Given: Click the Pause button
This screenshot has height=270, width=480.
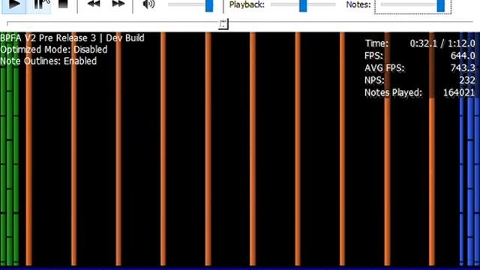Looking at the screenshot, I should (x=38, y=5).
